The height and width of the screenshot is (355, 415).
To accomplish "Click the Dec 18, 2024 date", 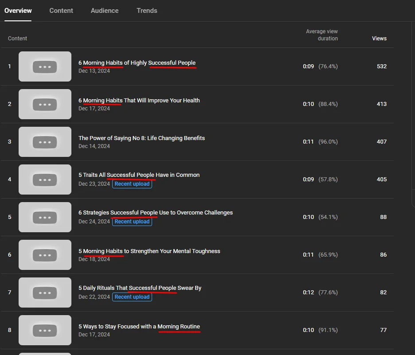I will coord(94,259).
